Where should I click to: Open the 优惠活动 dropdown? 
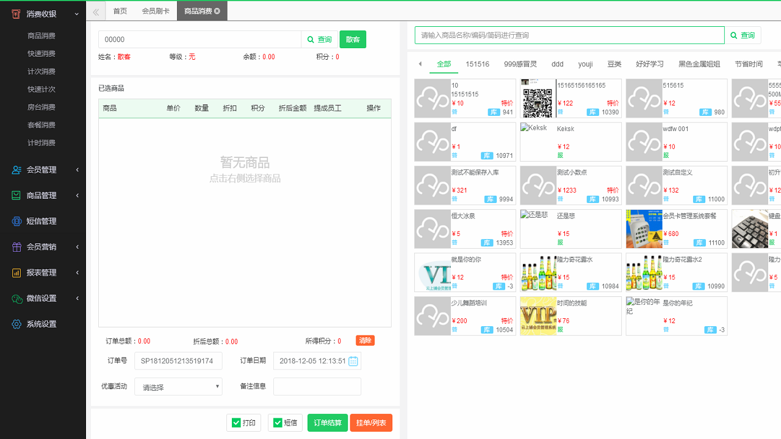tap(178, 387)
